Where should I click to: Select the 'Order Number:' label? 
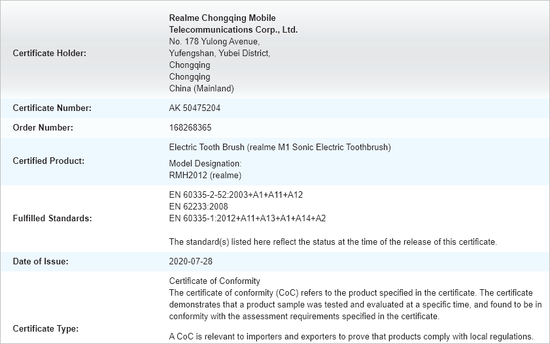click(x=43, y=127)
